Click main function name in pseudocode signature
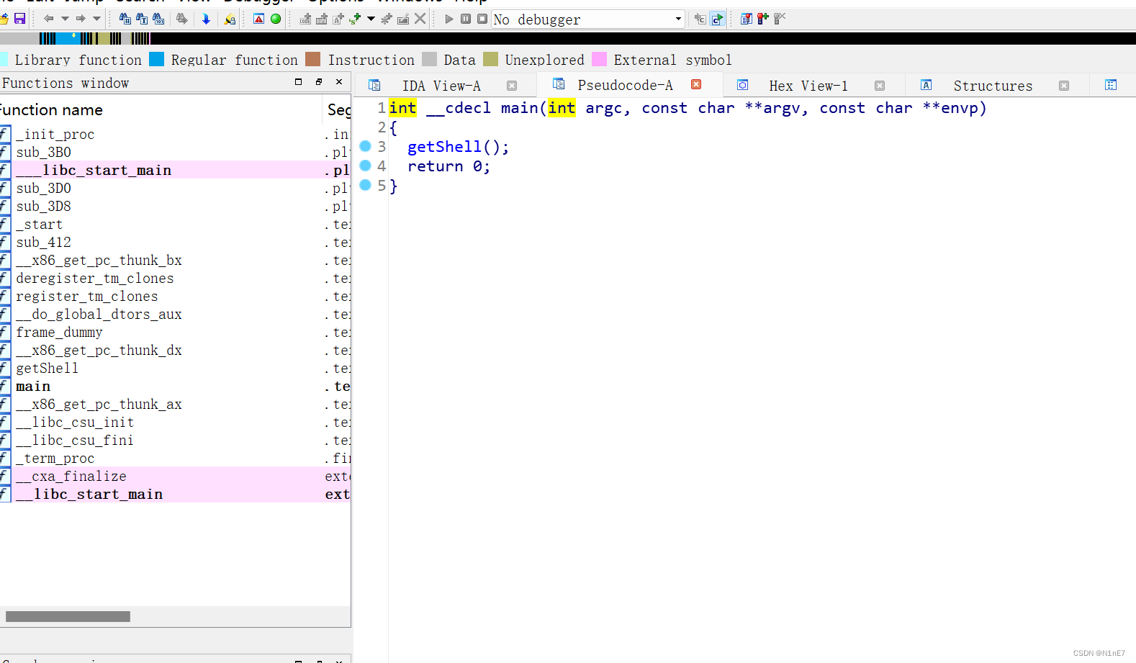This screenshot has width=1136, height=663. tap(520, 108)
